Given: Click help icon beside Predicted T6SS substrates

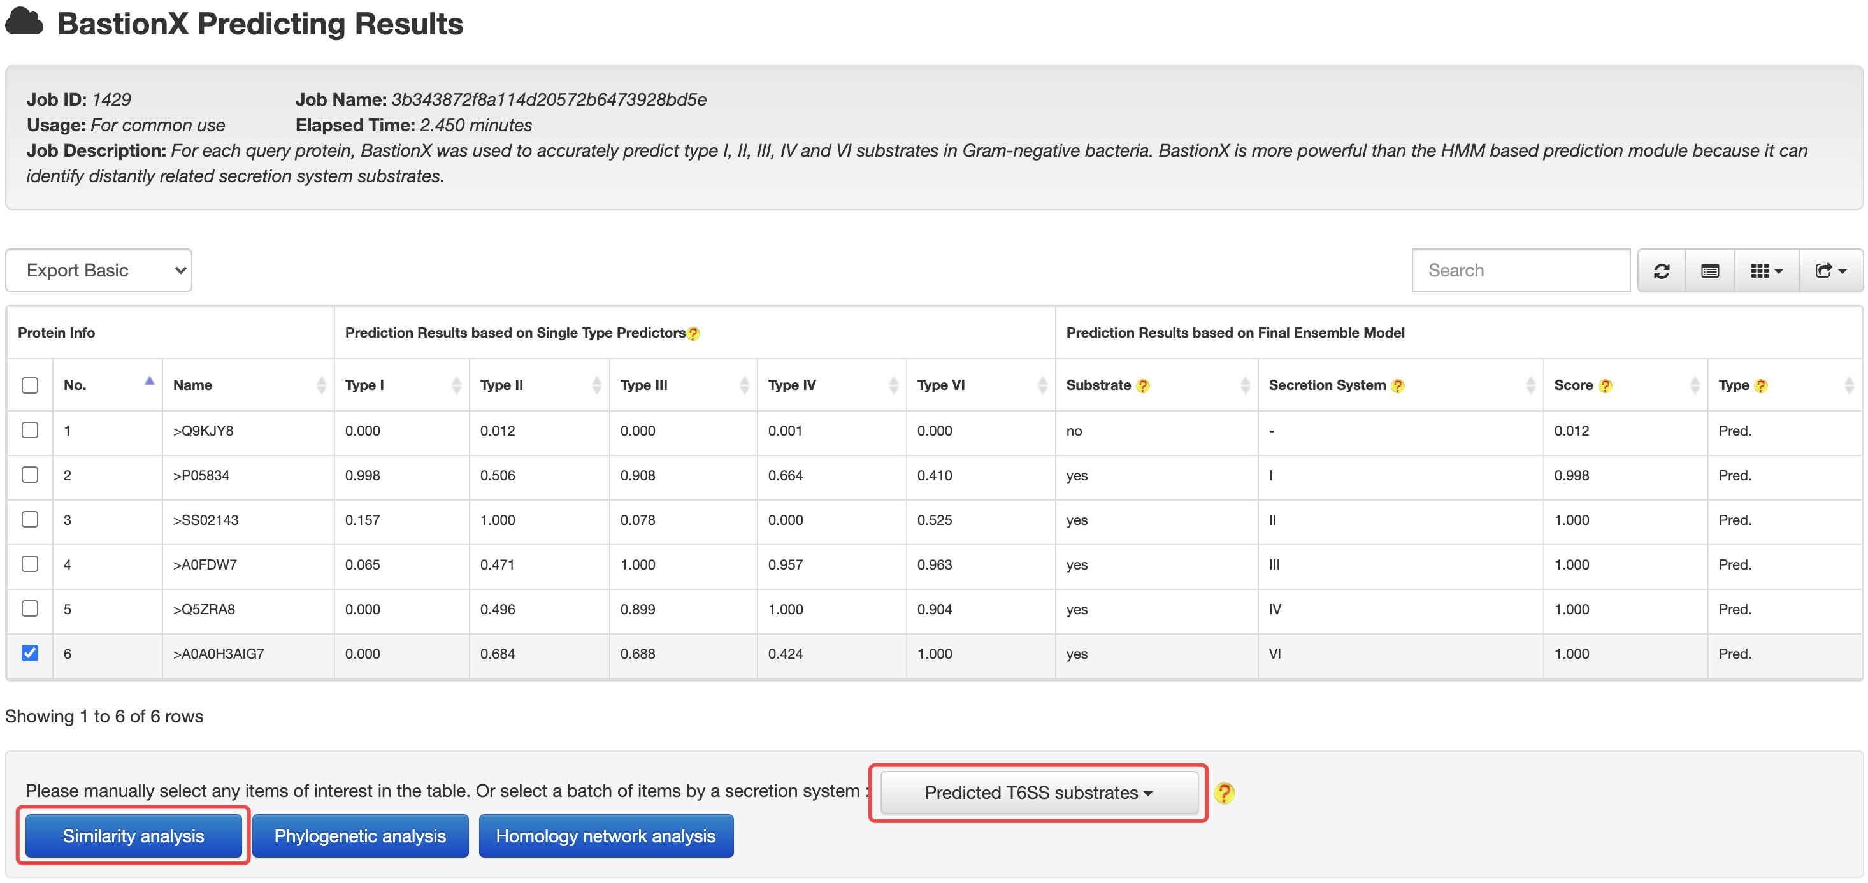Looking at the screenshot, I should coord(1224,793).
